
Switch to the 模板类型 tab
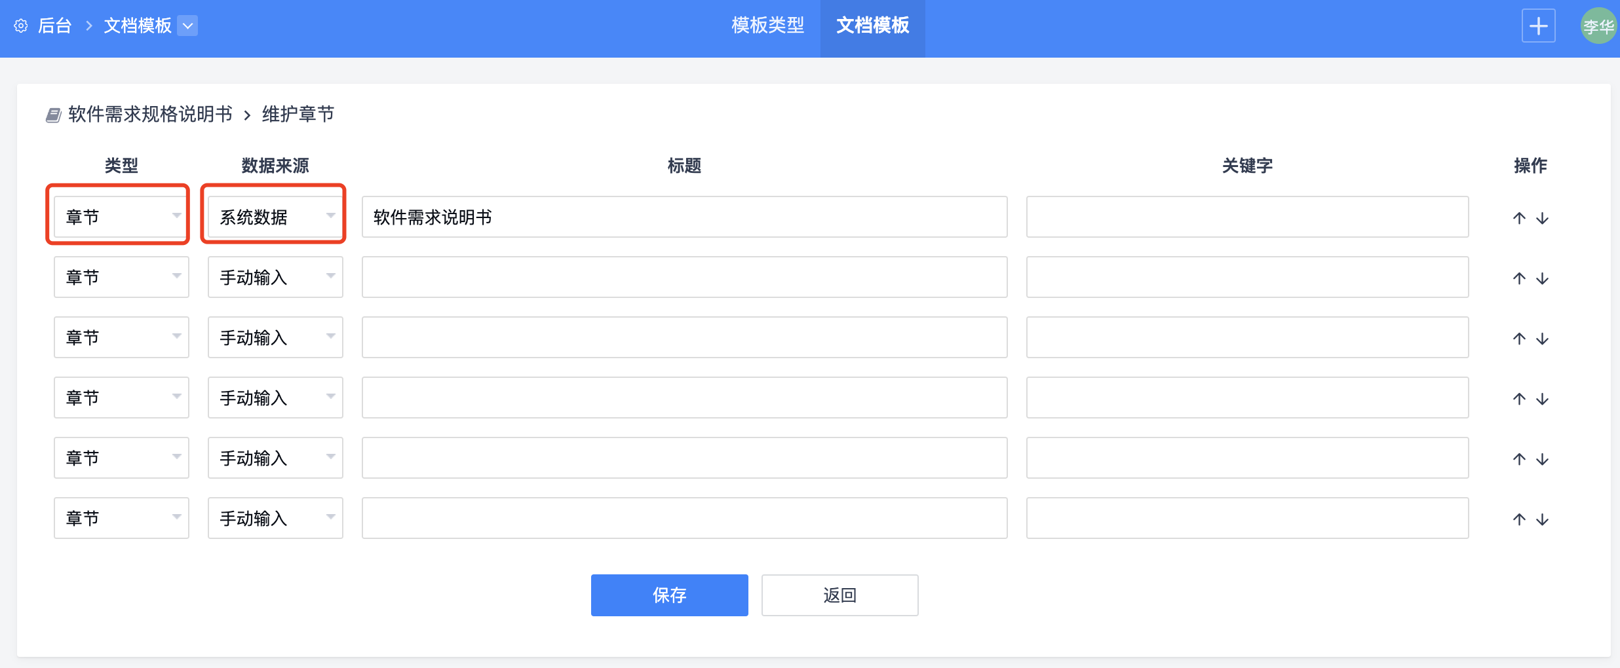(767, 26)
